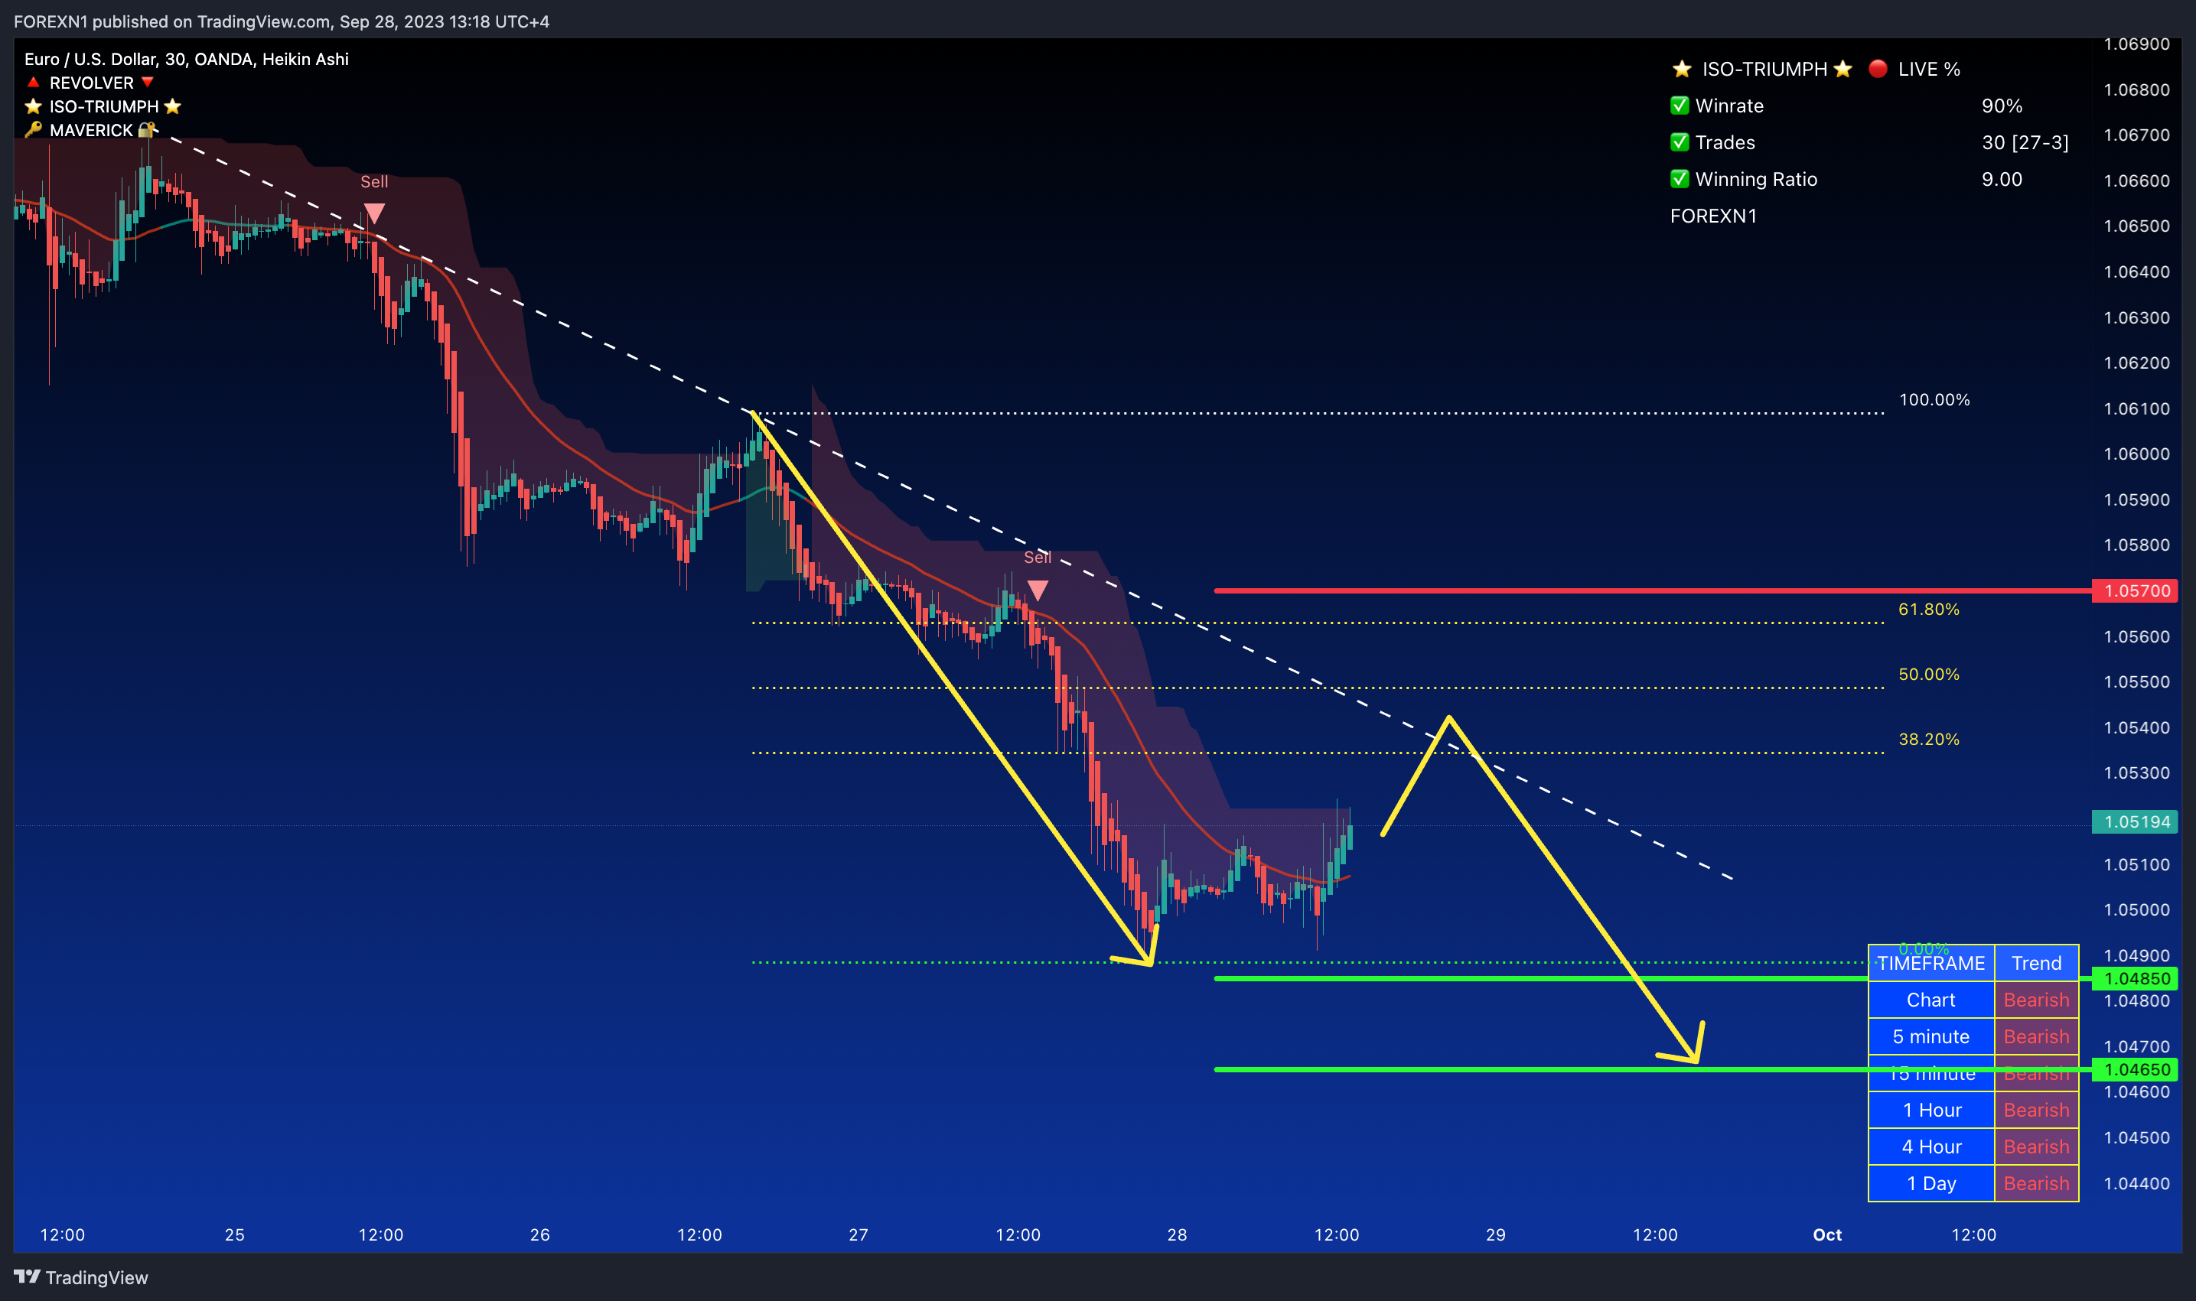The image size is (2196, 1301).
Task: Click the red down-triangle after REVOLVER
Action: click(148, 83)
